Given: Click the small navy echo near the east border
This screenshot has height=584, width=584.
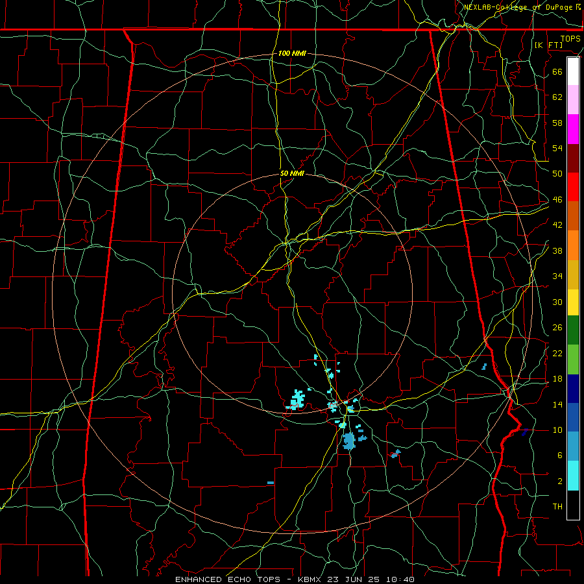Looking at the screenshot, I should [525, 432].
